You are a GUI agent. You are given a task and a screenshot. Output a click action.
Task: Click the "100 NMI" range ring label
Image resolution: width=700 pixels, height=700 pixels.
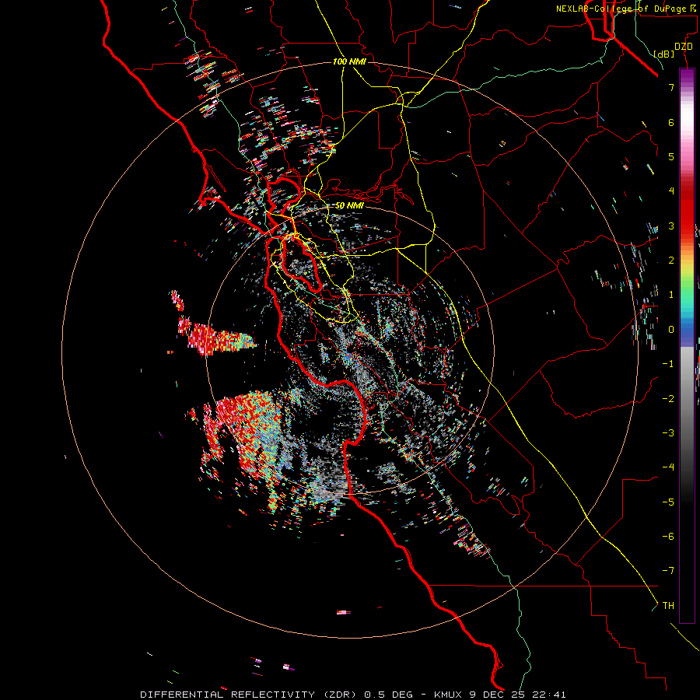pyautogui.click(x=349, y=61)
